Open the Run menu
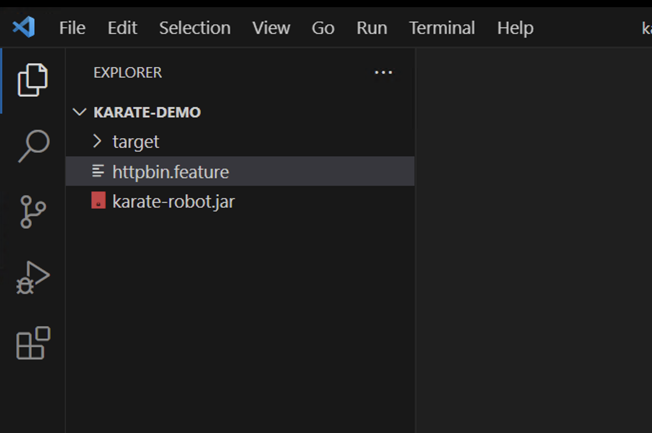The height and width of the screenshot is (433, 652). click(x=372, y=28)
